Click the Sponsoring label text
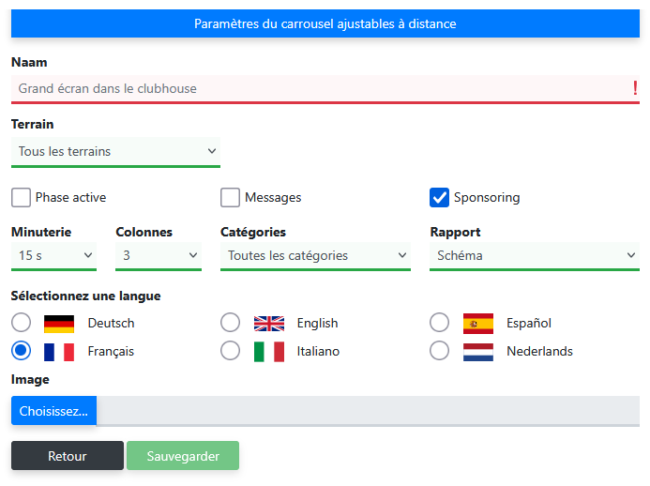Image resolution: width=650 pixels, height=486 pixels. (487, 197)
